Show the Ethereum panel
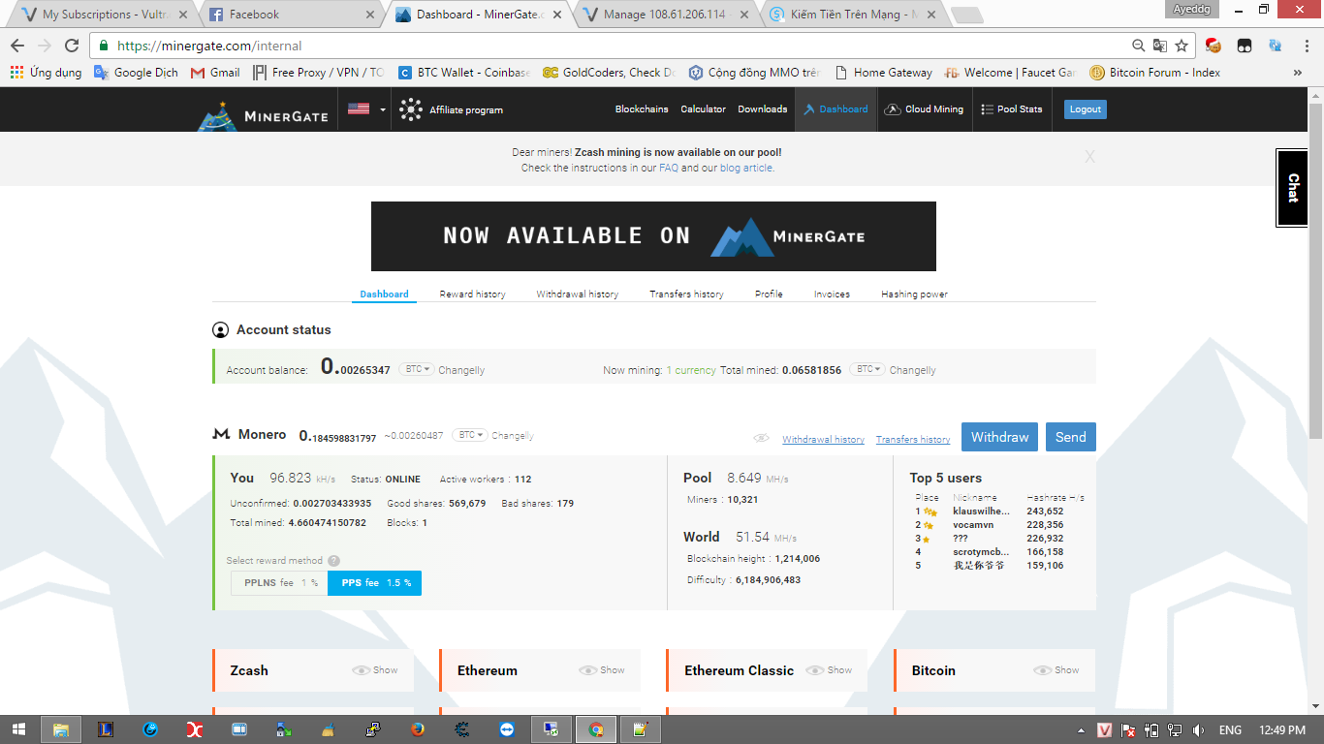The image size is (1324, 744). pos(602,670)
